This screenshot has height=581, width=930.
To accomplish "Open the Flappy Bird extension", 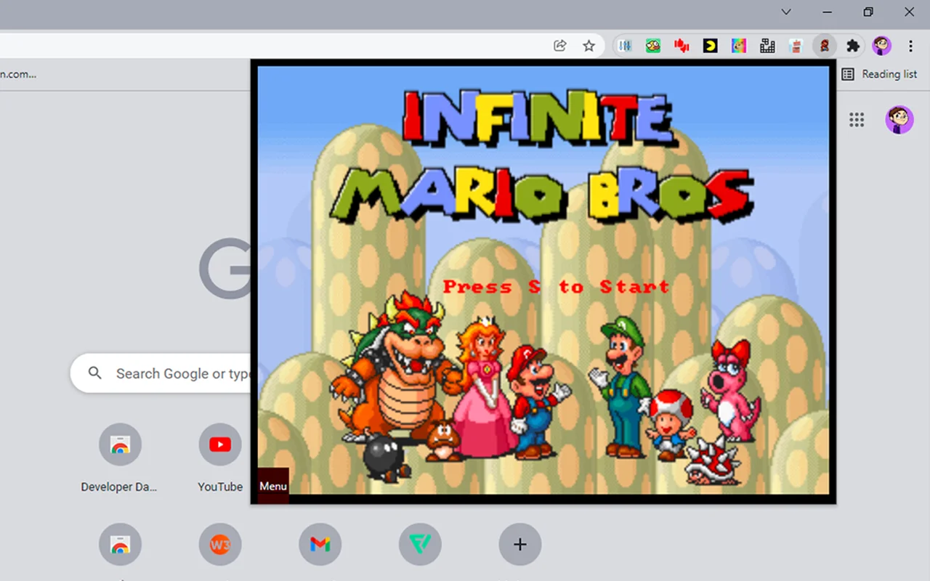I will 653,46.
